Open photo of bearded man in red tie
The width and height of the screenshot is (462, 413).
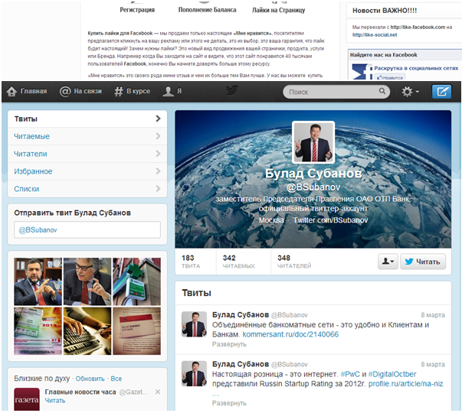pyautogui.click(x=38, y=281)
